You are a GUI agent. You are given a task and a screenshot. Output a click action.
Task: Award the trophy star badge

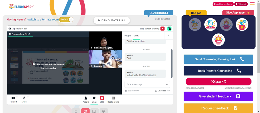tap(195, 24)
